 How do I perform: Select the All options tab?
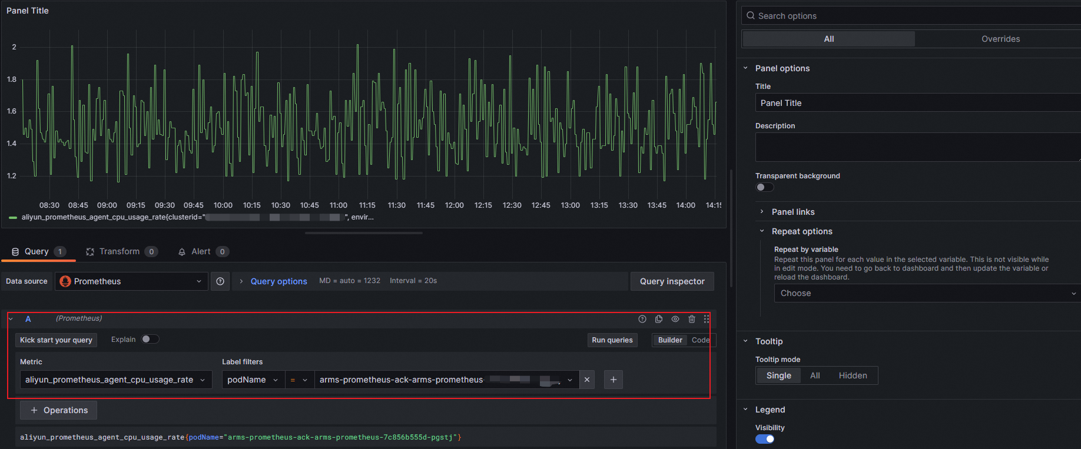point(829,39)
